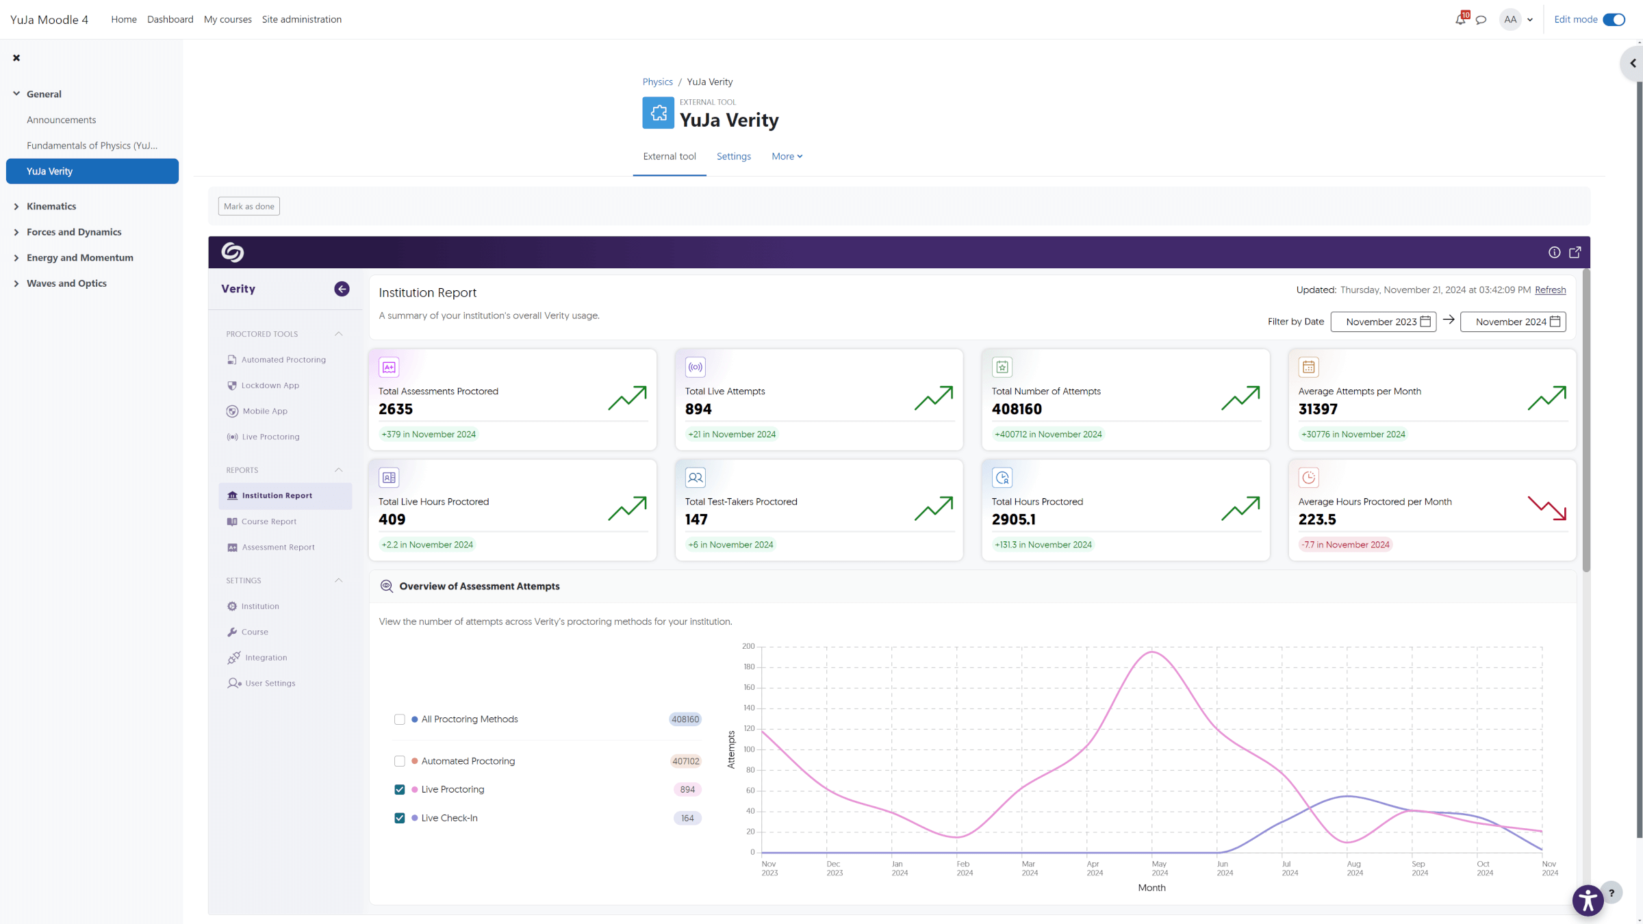
Task: Toggle Edit mode switch off
Action: [1614, 19]
